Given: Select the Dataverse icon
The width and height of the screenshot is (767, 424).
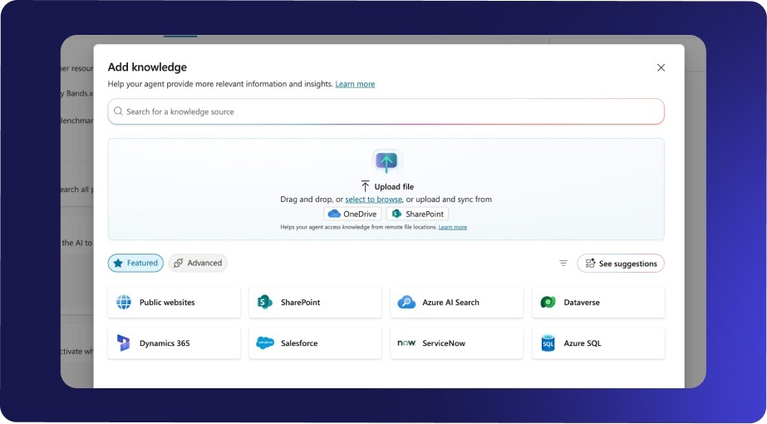Looking at the screenshot, I should point(548,303).
